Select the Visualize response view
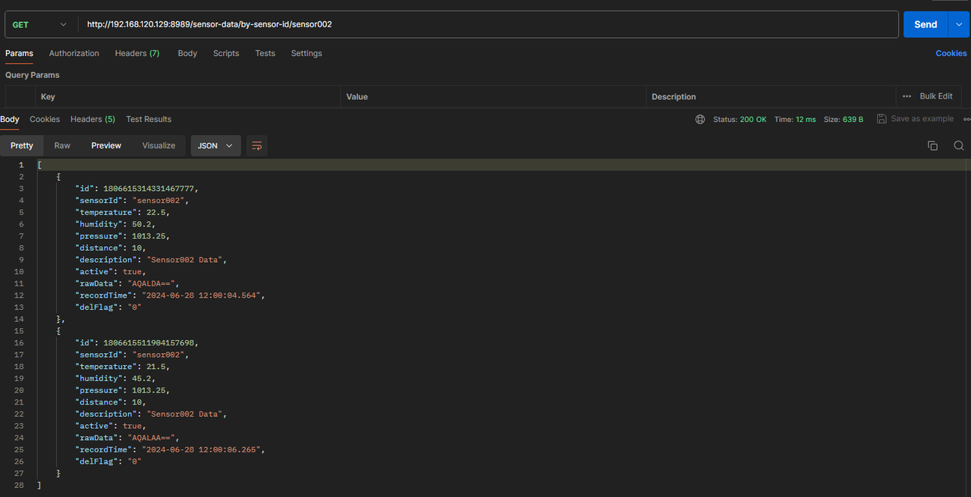The height and width of the screenshot is (497, 971). click(159, 145)
